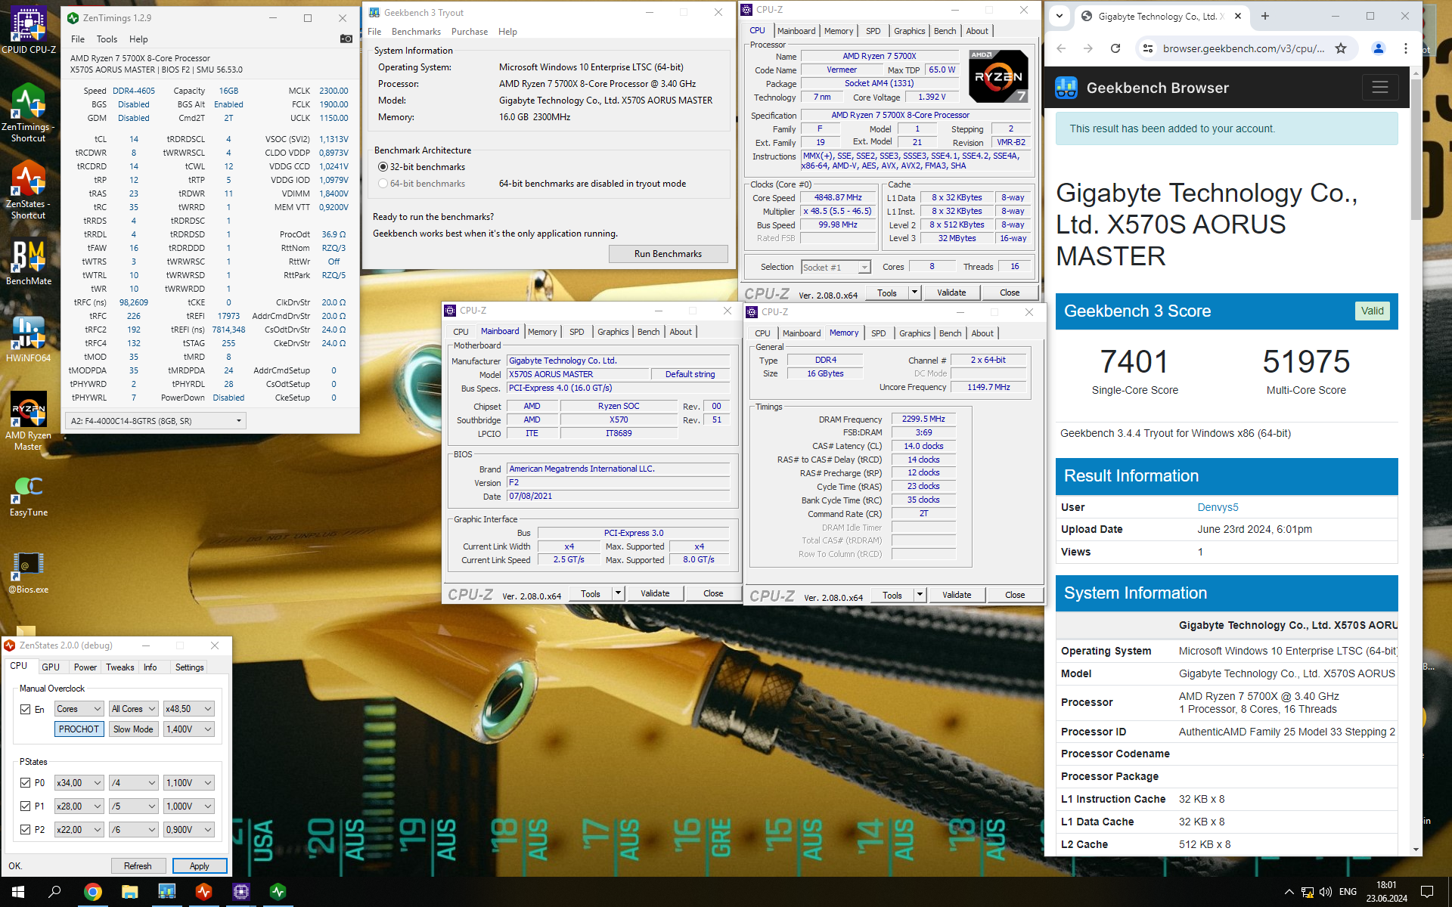This screenshot has width=1452, height=907.
Task: Reload the Geekbench browser page
Action: pos(1115,48)
